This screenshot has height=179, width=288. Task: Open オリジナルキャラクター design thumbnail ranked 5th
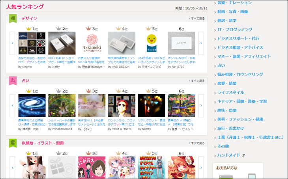click(152, 168)
